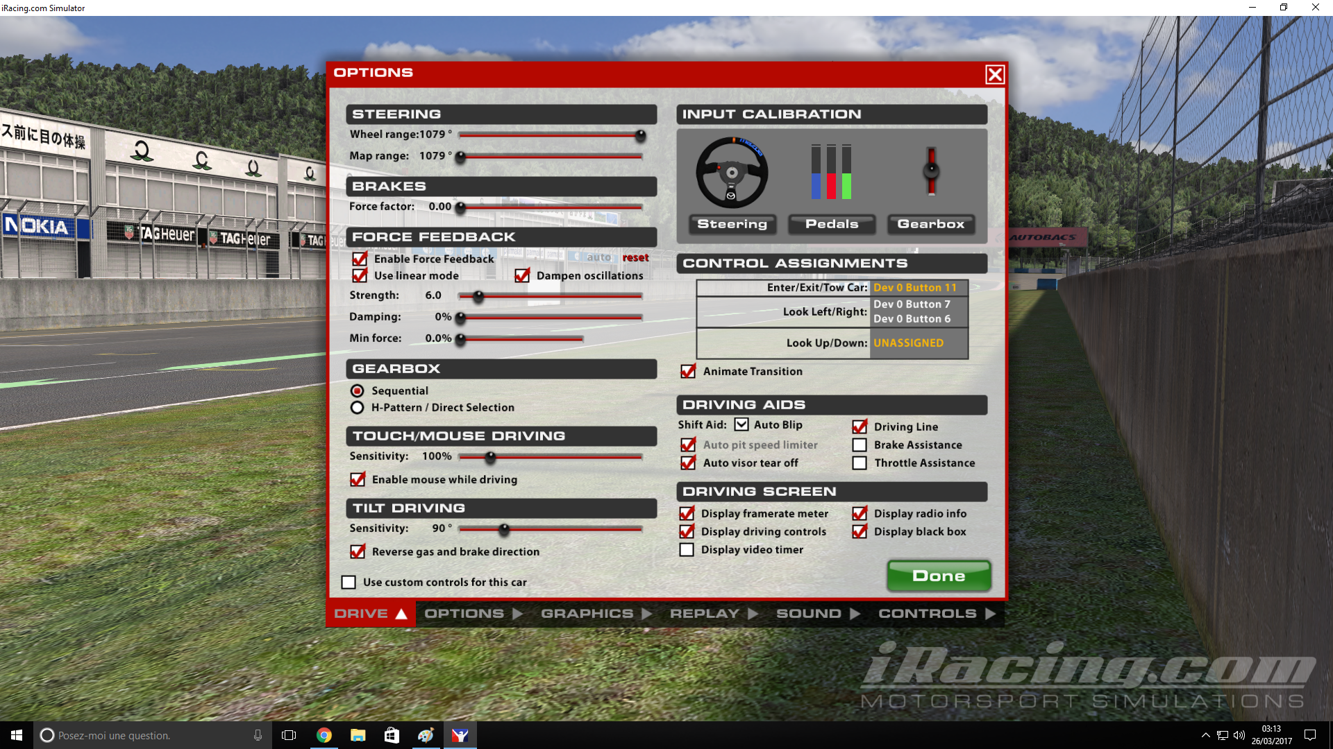Click the Steering calibration button
The image size is (1333, 749).
click(732, 224)
